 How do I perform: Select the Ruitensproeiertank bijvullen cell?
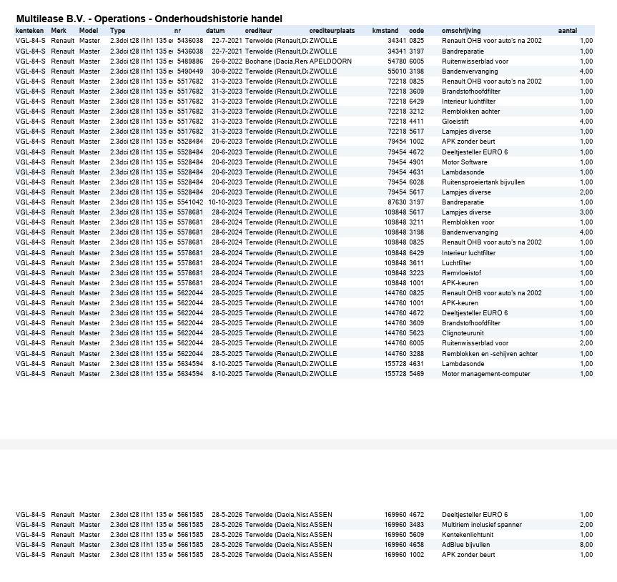(483, 182)
